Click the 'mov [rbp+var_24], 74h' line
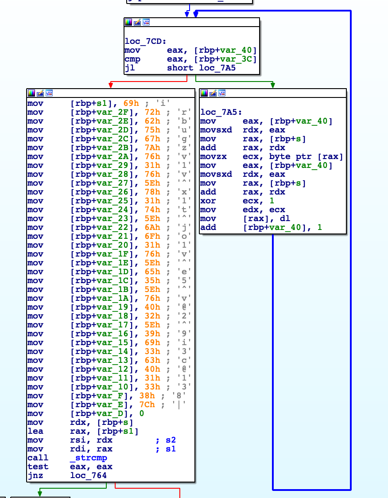The height and width of the screenshot is (498, 388). 109,210
